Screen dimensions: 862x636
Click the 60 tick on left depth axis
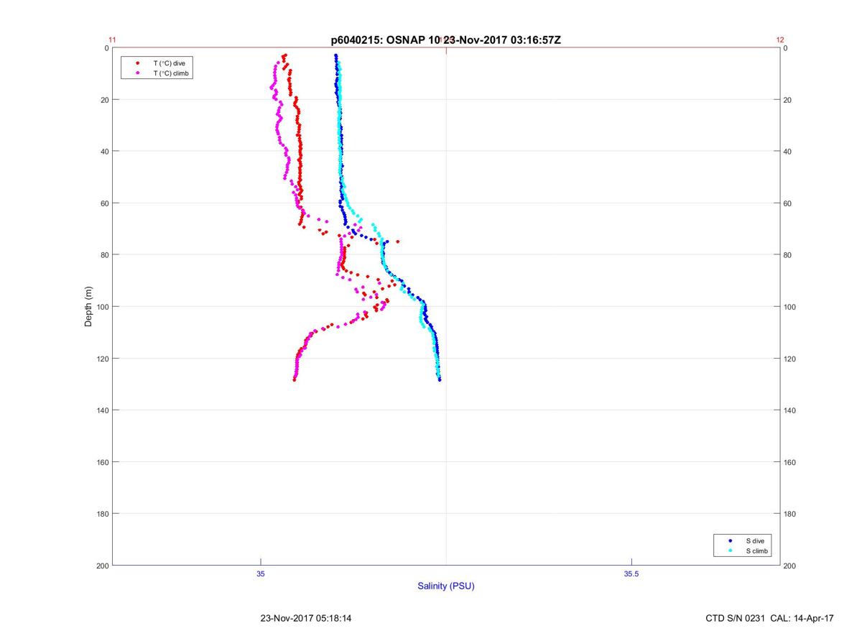(x=104, y=203)
